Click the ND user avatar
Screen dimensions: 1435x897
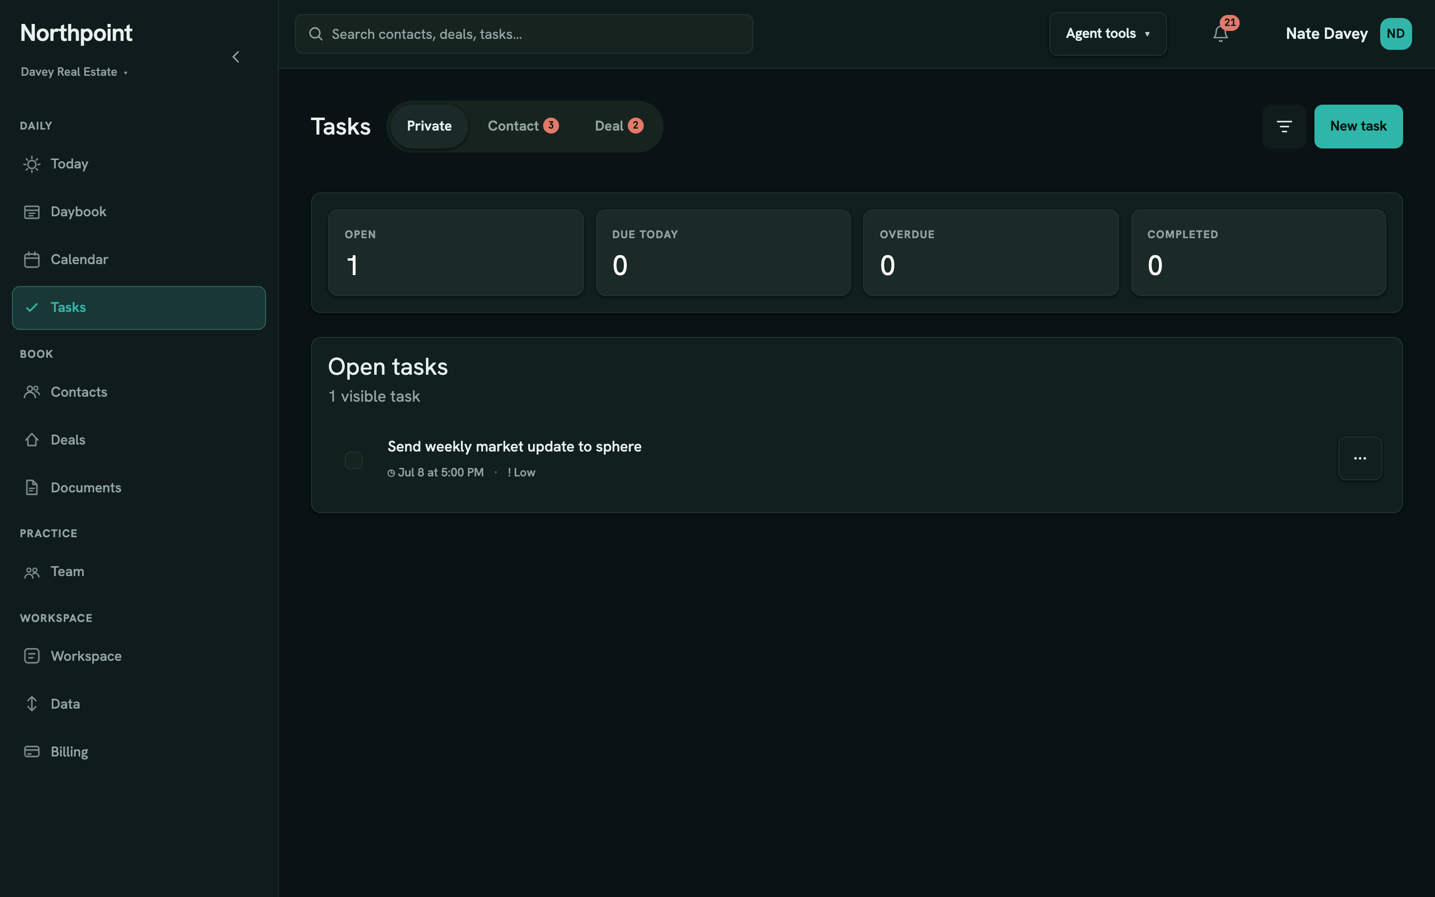(x=1395, y=34)
